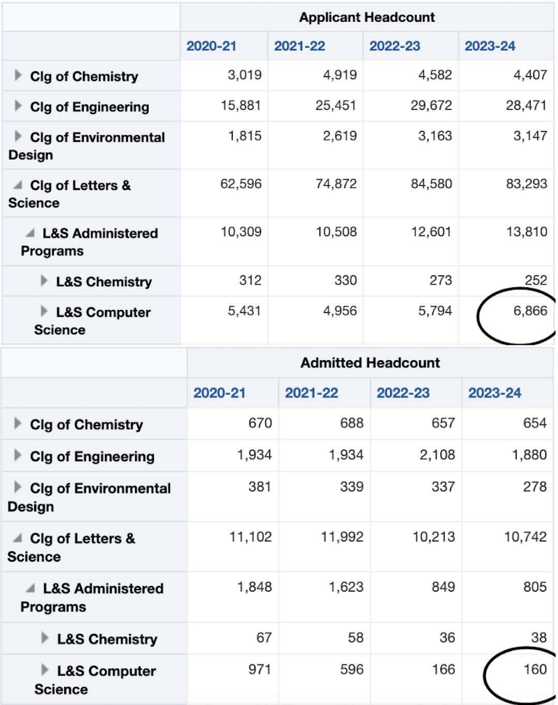Collapse L&S Administered Programs in Admitted table
Screen dimensions: 558x705
31,589
